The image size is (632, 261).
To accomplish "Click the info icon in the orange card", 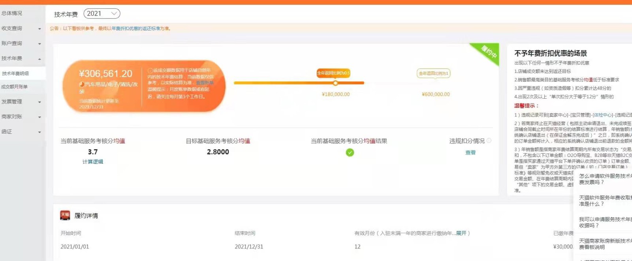I will (x=150, y=70).
